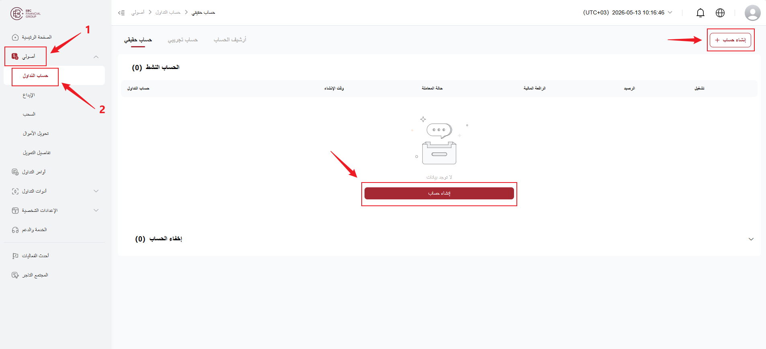Select حساب التداول in the sidebar
Viewport: 766px width, 349px height.
coord(54,75)
